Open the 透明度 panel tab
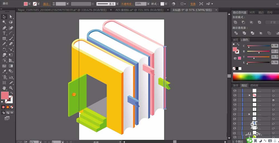This screenshot has height=143, width=279. click(254, 85)
